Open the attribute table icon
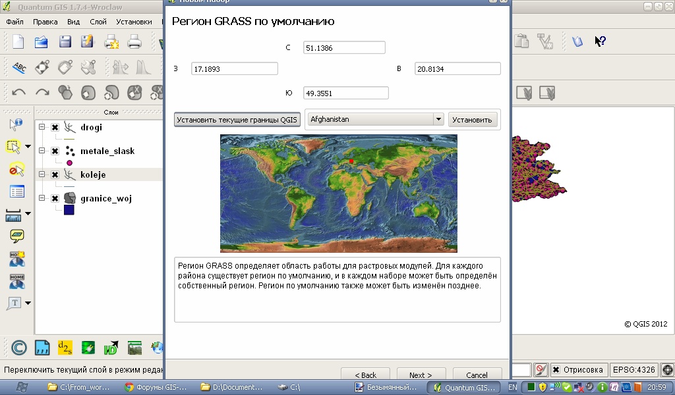The width and height of the screenshot is (675, 395). pyautogui.click(x=16, y=192)
